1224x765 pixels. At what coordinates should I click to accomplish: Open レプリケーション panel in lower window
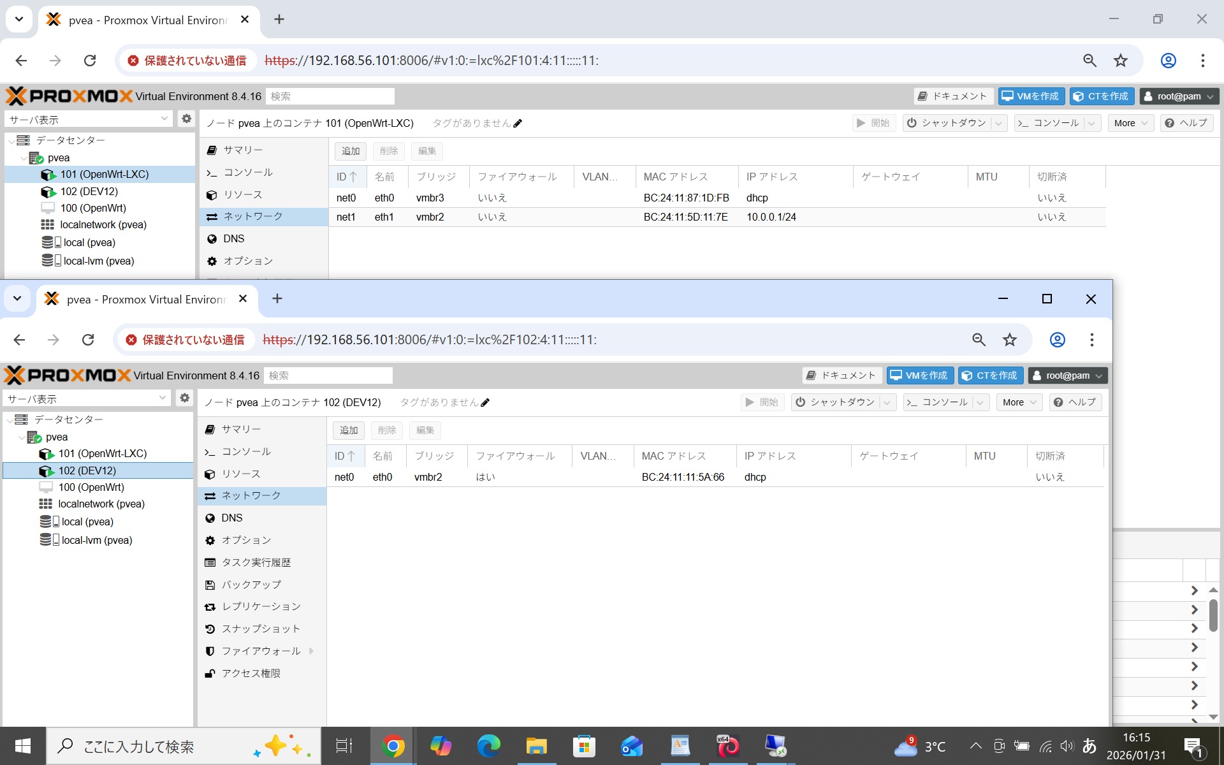[260, 606]
